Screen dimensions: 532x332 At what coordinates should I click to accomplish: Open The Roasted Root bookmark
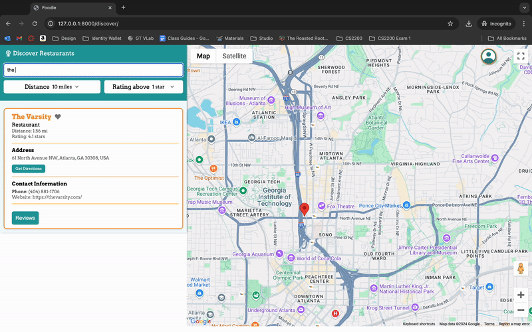tap(304, 39)
